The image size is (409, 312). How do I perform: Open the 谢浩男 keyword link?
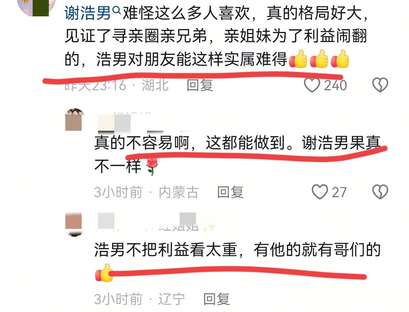click(88, 13)
